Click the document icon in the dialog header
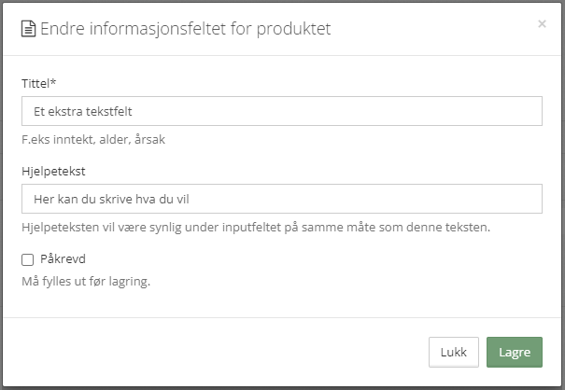 pyautogui.click(x=28, y=29)
